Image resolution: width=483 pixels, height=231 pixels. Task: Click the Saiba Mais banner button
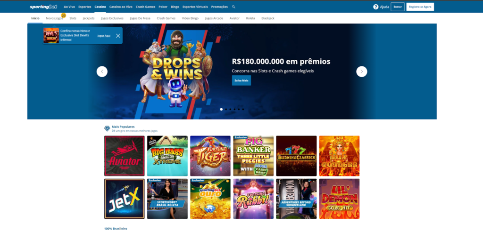click(x=241, y=80)
